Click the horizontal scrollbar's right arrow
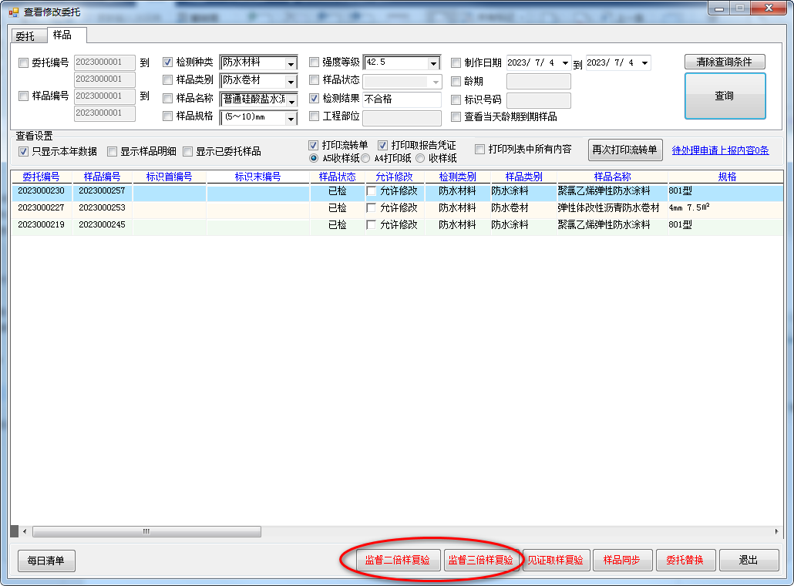The height and width of the screenshot is (586, 794). (x=776, y=532)
